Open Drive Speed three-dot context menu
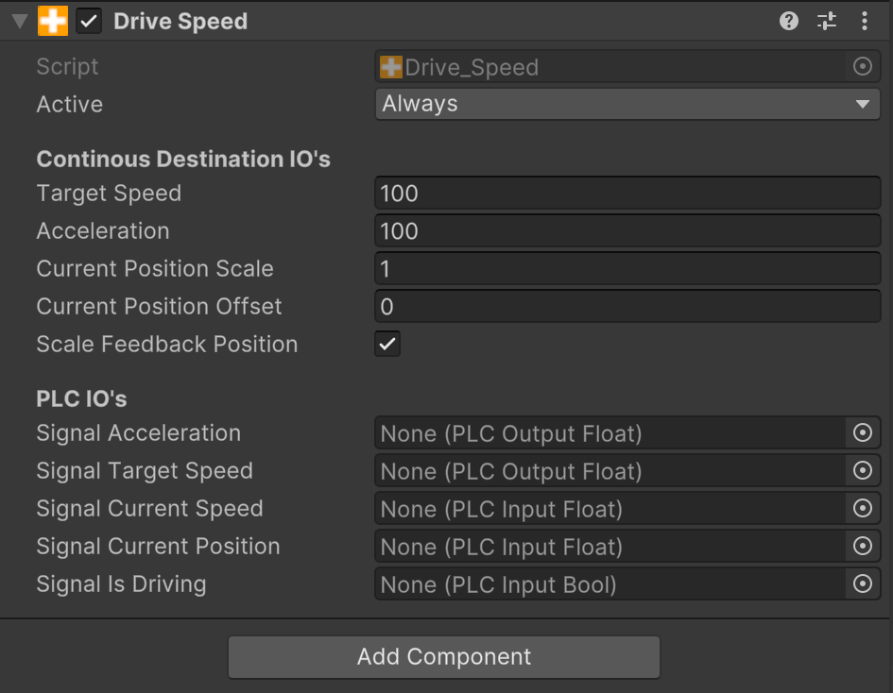Screen dimensions: 893x693 865,22
